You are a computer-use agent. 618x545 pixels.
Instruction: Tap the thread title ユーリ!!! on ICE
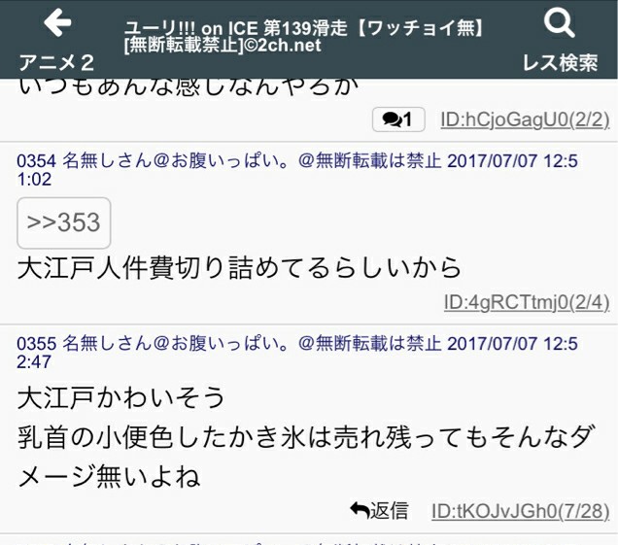point(303,28)
